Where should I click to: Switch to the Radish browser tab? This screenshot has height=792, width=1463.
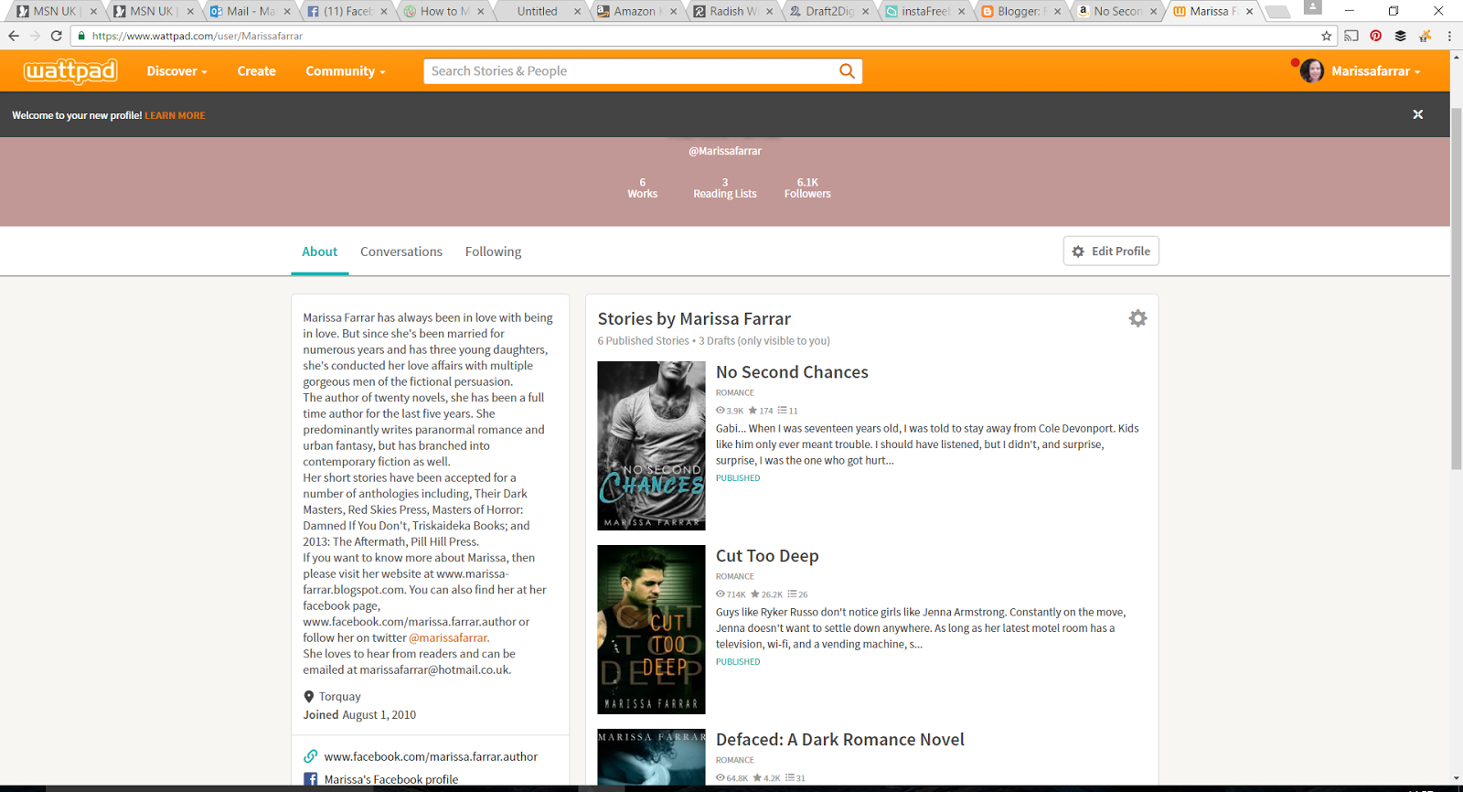(x=731, y=11)
